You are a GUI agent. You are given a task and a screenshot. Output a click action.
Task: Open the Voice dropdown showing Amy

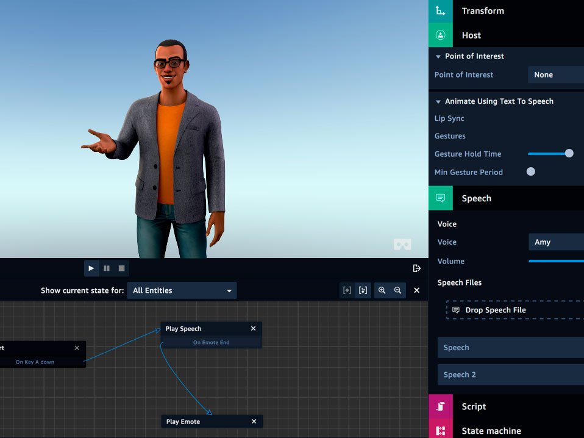(555, 242)
